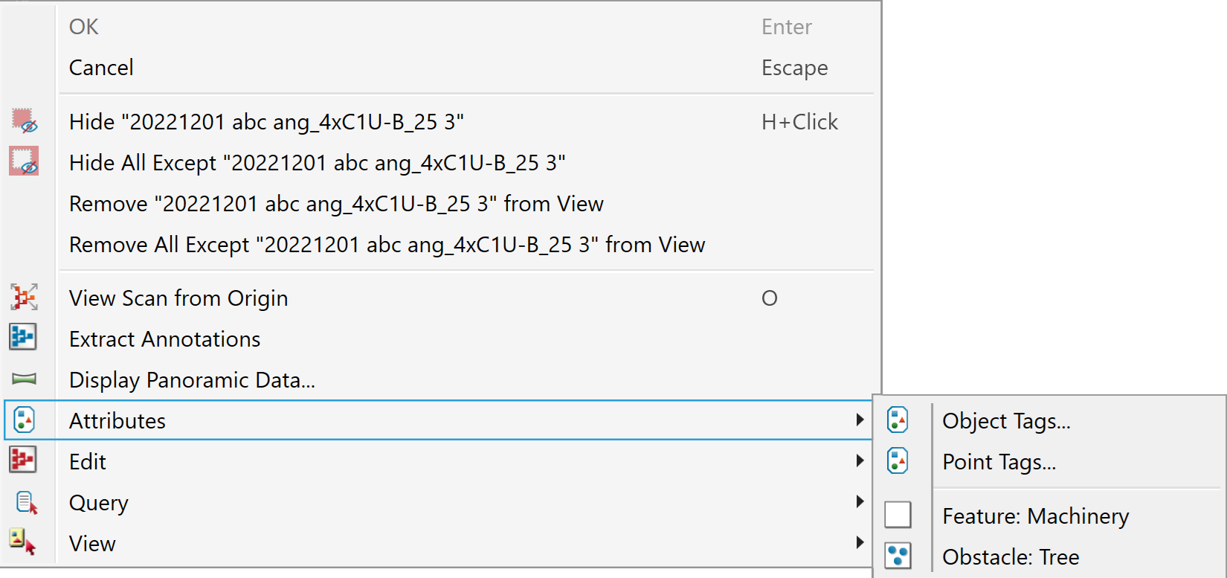Expand the Edit submenu arrow

click(860, 461)
